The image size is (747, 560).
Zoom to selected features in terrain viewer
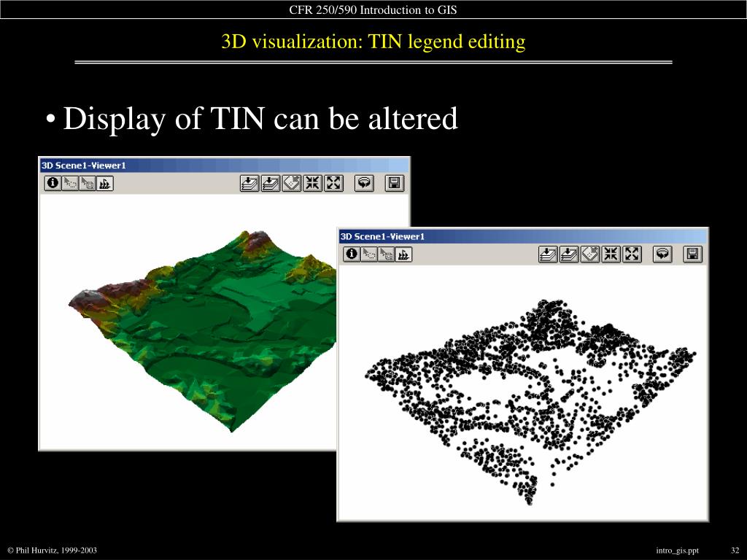(292, 183)
